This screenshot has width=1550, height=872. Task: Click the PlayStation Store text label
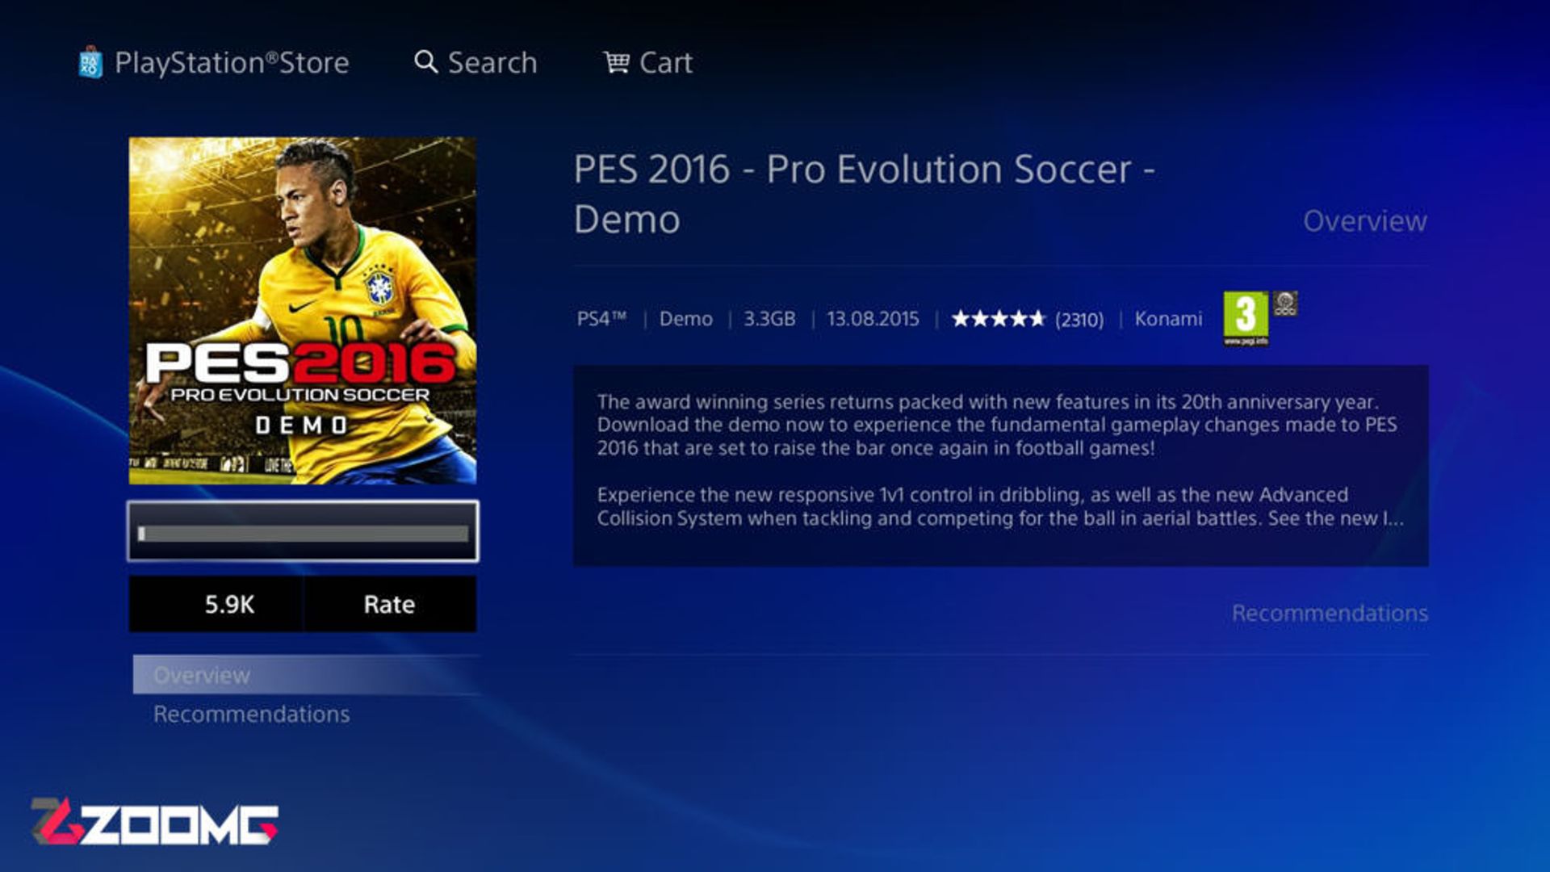click(232, 62)
